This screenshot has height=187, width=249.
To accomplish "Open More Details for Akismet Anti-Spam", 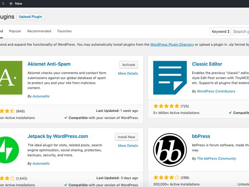I will [x=128, y=74].
